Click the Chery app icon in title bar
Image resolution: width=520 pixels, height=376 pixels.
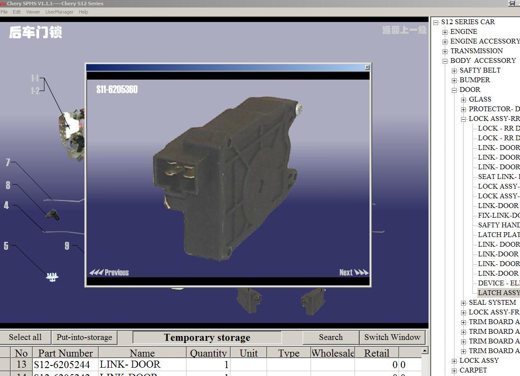3,4
